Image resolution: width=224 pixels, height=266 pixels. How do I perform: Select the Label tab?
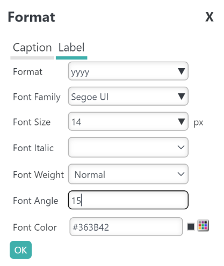(71, 48)
